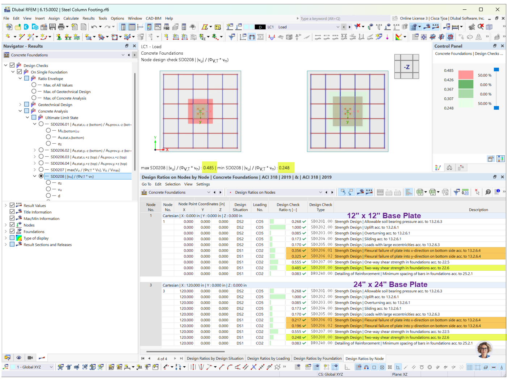507x380 pixels.
Task: Go to the first table page button
Action: (x=143, y=358)
